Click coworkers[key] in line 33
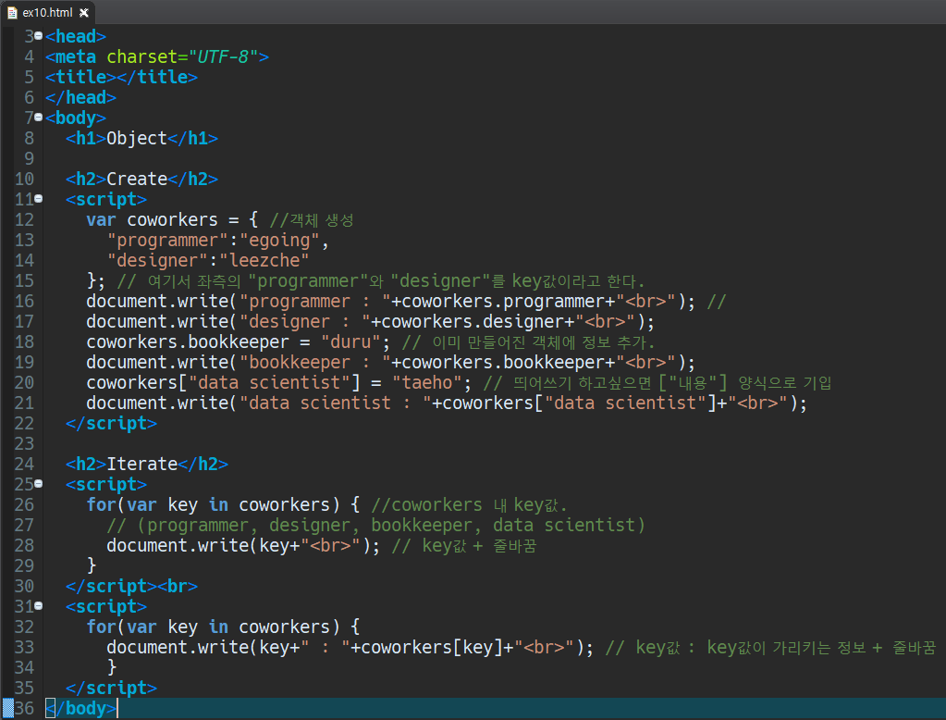 [x=432, y=648]
